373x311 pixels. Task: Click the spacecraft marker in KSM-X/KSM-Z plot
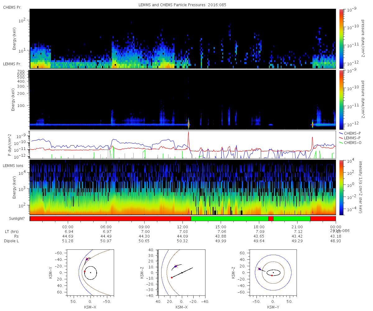tap(176, 266)
